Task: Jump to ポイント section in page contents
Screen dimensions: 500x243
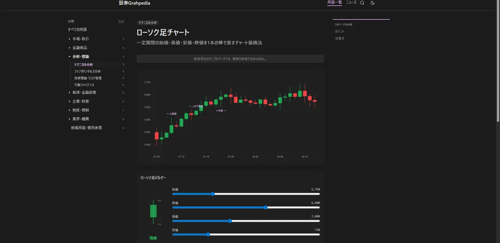Action: point(339,32)
